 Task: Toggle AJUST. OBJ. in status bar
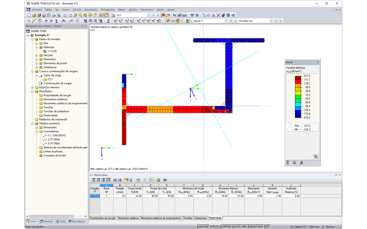click(240, 227)
